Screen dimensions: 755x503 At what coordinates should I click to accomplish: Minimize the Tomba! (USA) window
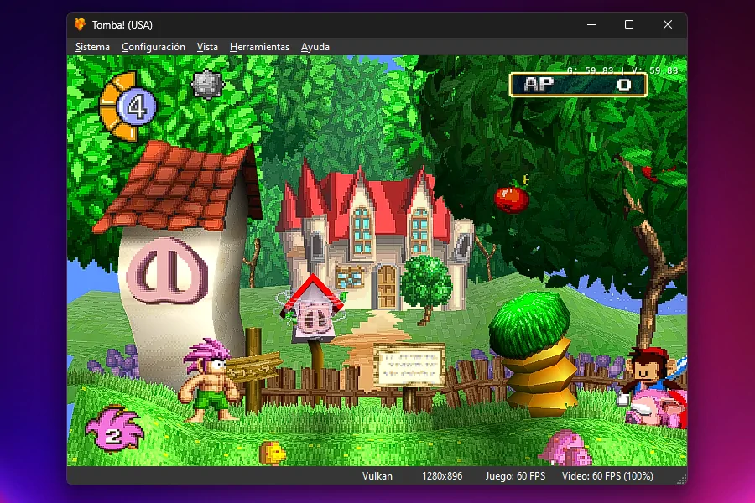tap(591, 24)
